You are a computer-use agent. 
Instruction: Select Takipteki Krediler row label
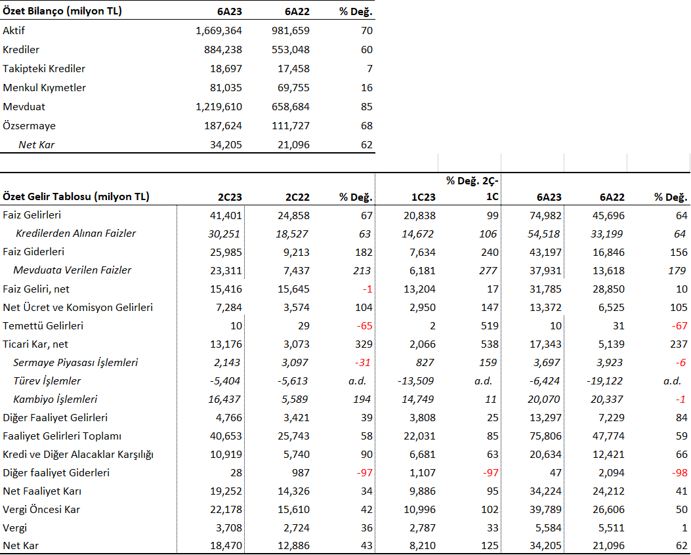click(44, 69)
